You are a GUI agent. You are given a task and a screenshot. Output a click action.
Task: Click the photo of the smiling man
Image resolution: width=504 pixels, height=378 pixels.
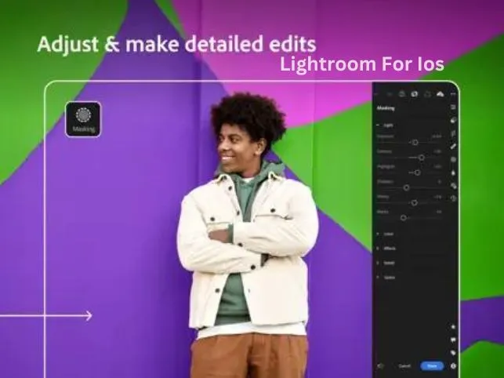click(248, 234)
